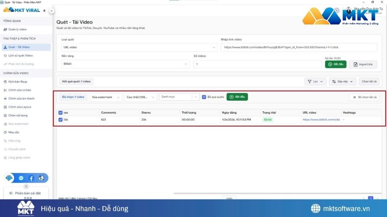Click Bỏ chọn tất cả button
The width and height of the screenshot is (387, 217).
tap(365, 97)
